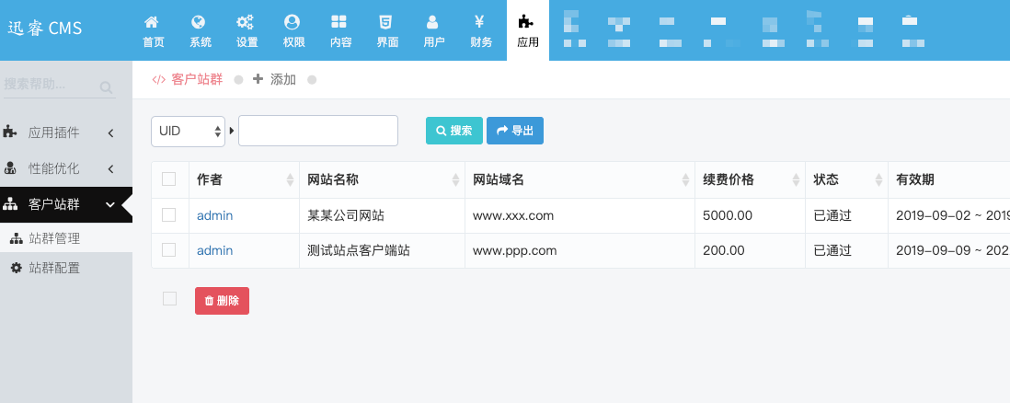Focus the 搜索帮助 sidebar search box
1010x403 pixels.
point(51,85)
